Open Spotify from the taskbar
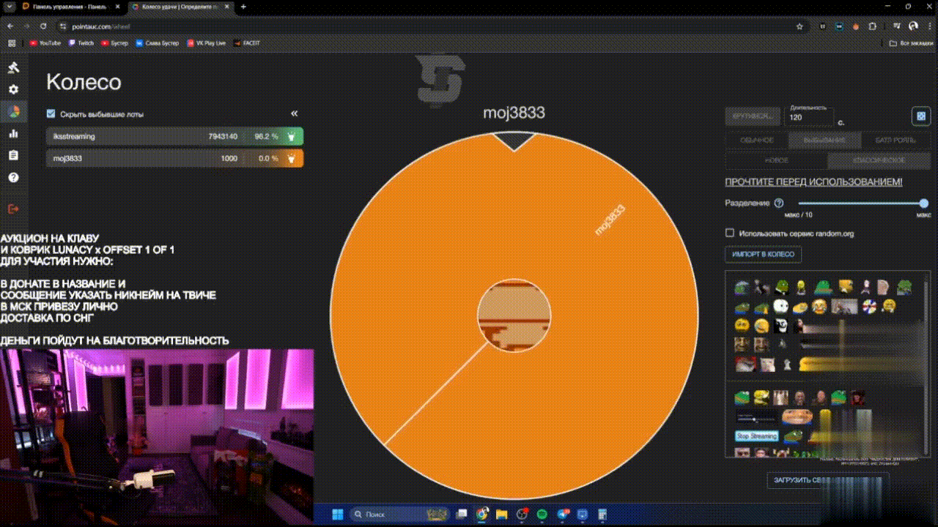 (x=542, y=514)
